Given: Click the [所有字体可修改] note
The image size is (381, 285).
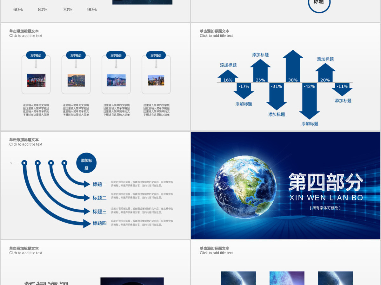Looking at the screenshot, I should (325, 208).
